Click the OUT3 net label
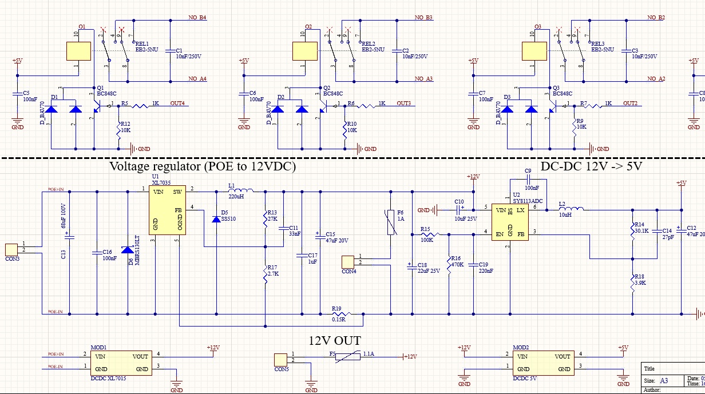The width and height of the screenshot is (705, 394). click(403, 104)
